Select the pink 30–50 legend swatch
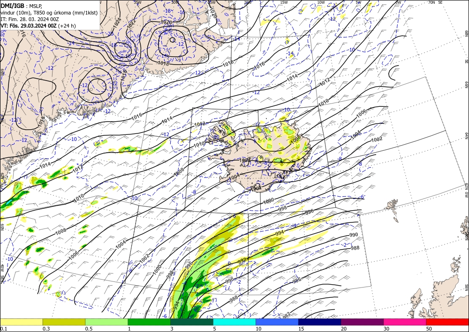469x332 pixels. 405,322
